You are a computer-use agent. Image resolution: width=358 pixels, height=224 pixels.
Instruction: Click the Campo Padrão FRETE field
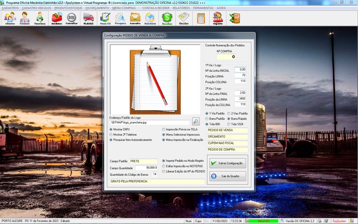tap(144, 161)
